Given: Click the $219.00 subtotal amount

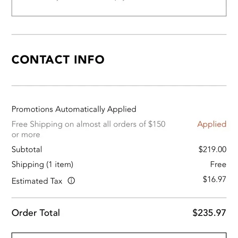Looking at the screenshot, I should pos(212,149).
